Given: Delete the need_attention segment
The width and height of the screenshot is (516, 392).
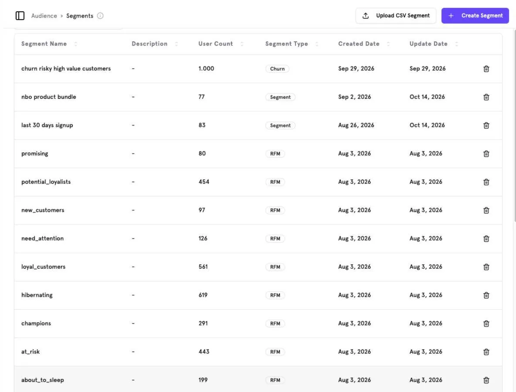Looking at the screenshot, I should point(486,238).
